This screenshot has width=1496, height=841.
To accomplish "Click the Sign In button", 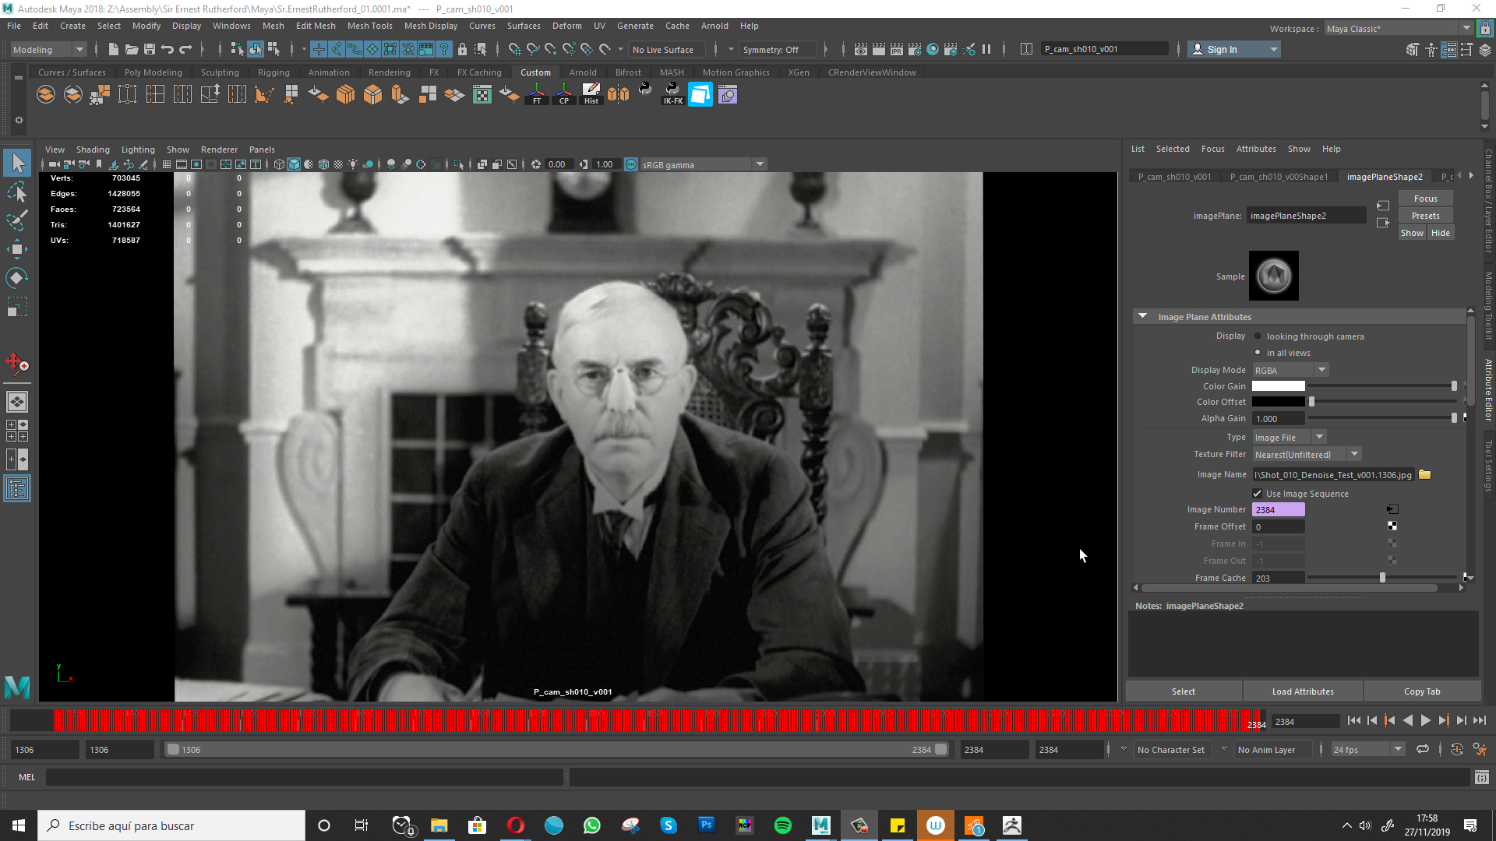I will tap(1234, 49).
